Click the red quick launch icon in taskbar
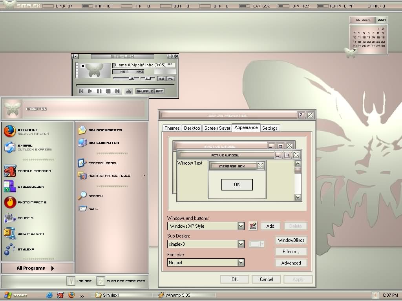 [x=60, y=295]
